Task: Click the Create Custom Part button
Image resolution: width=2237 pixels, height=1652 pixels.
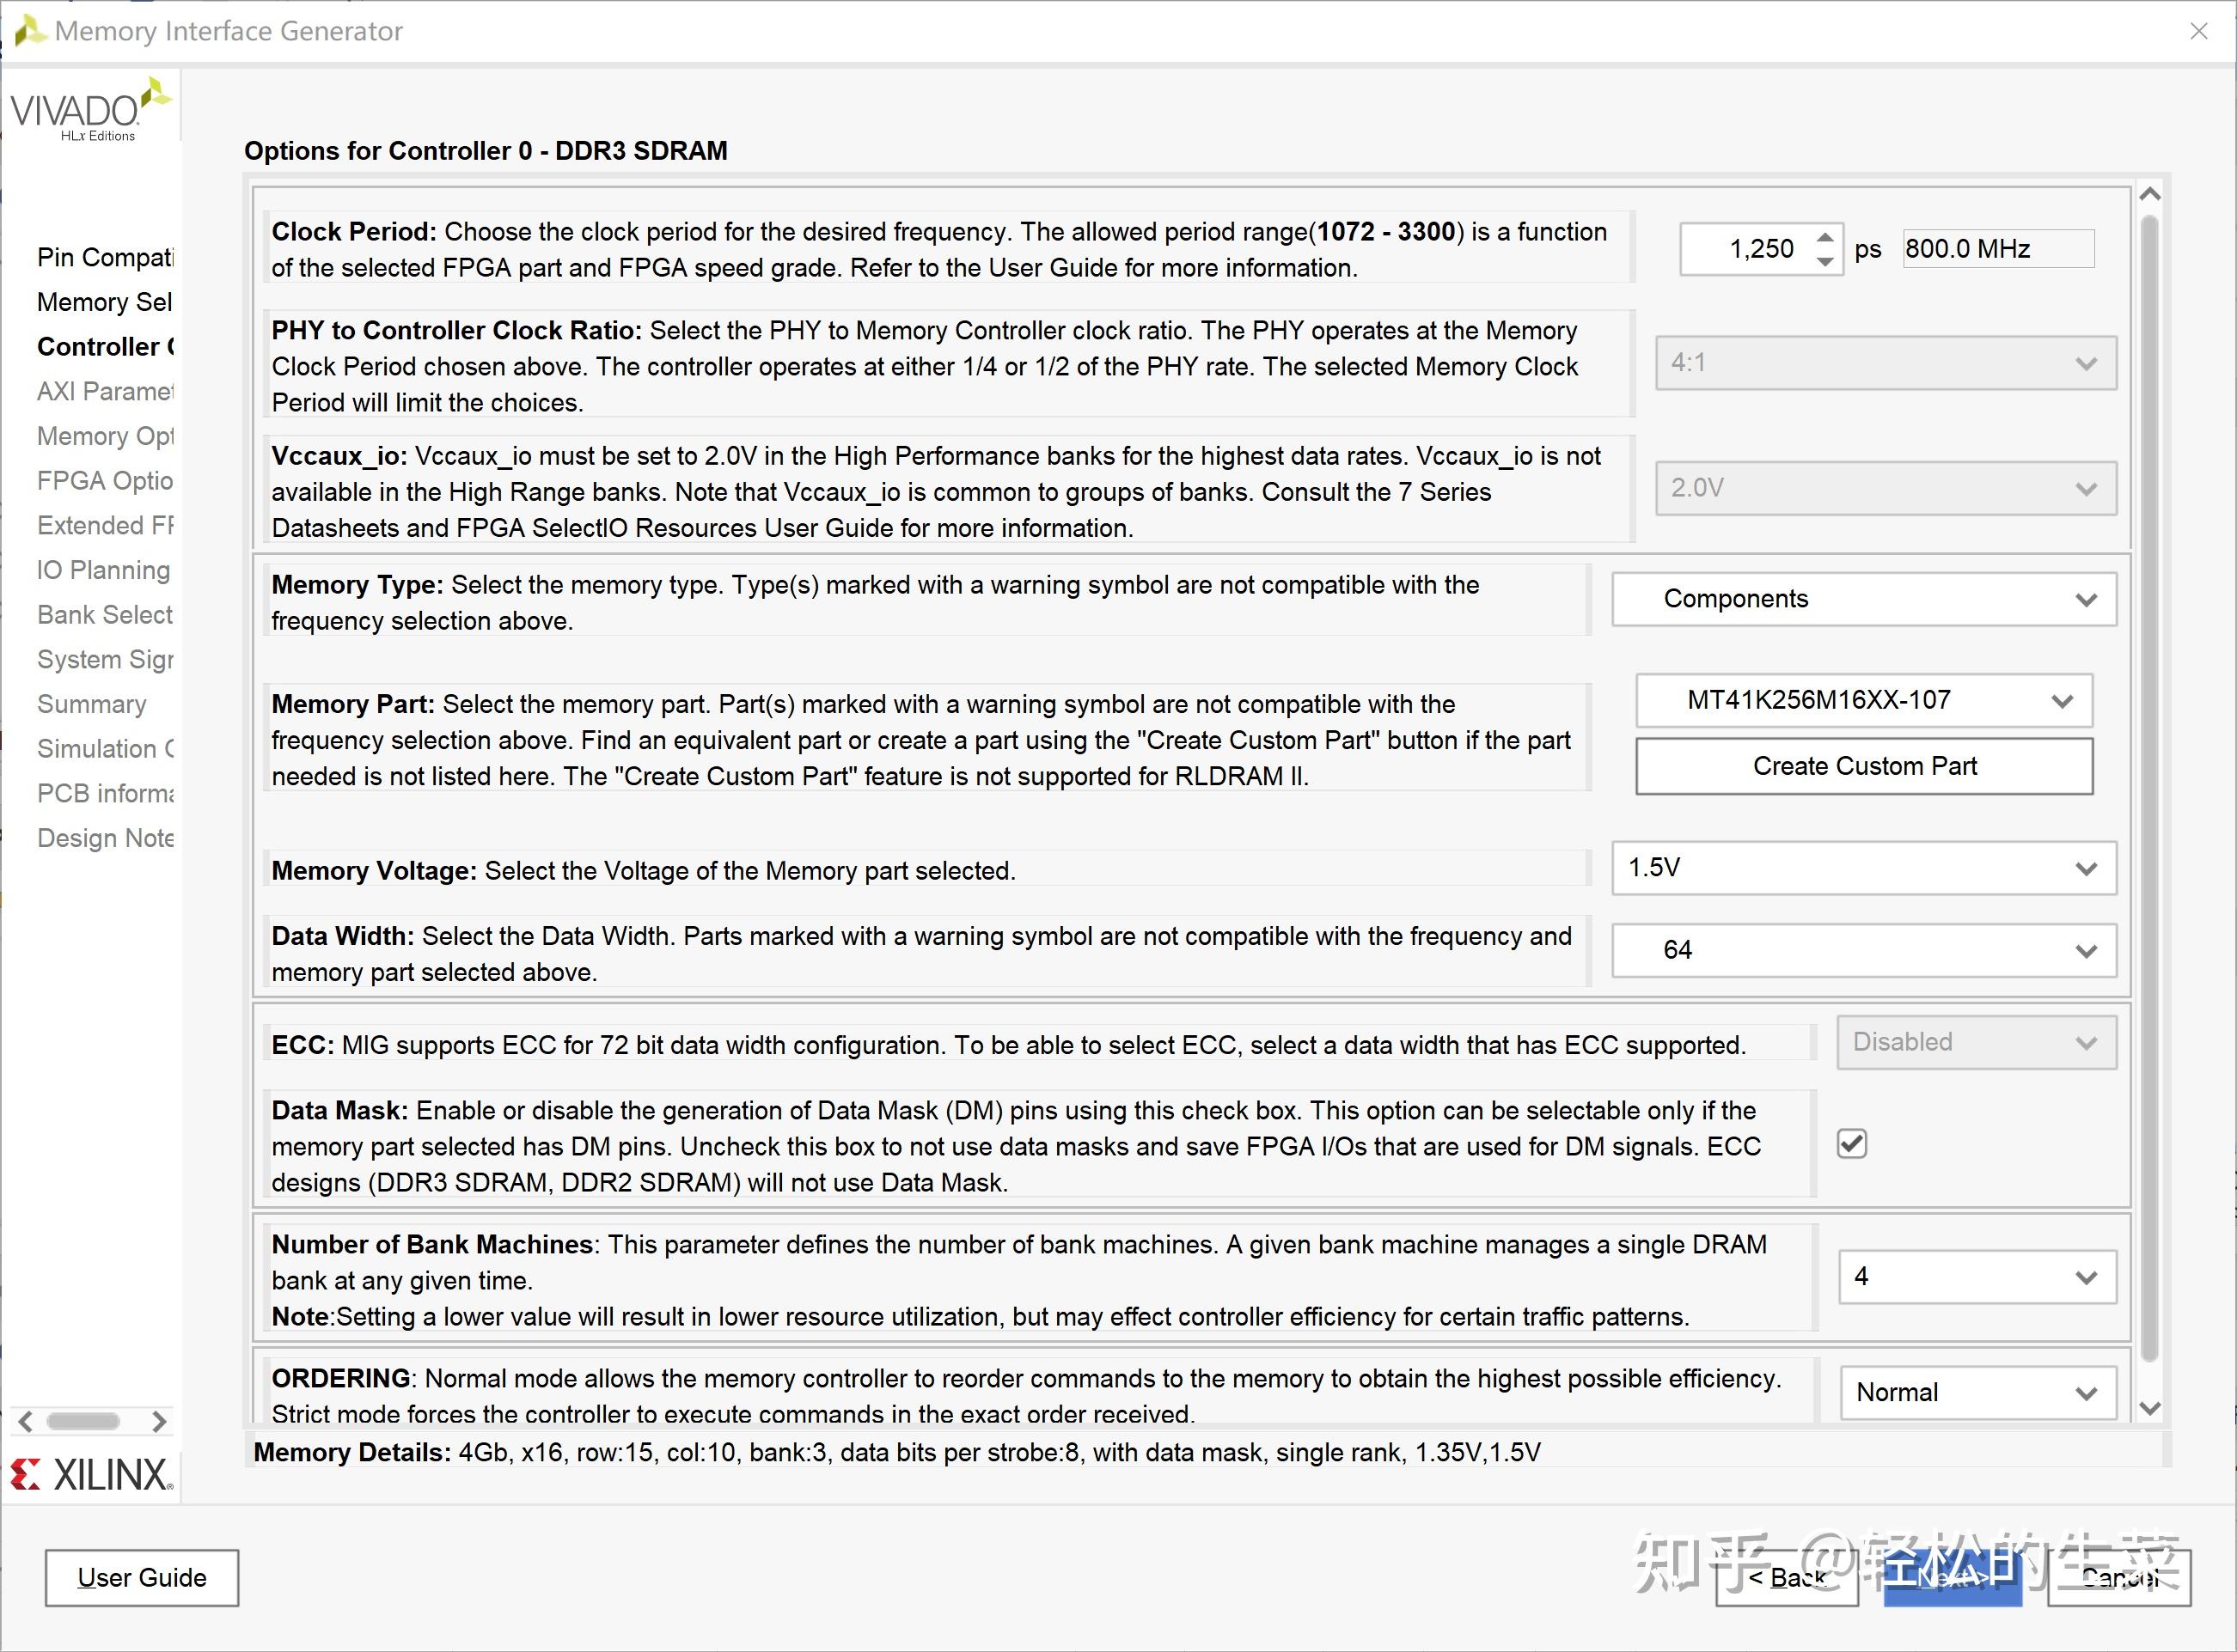Action: (1864, 766)
